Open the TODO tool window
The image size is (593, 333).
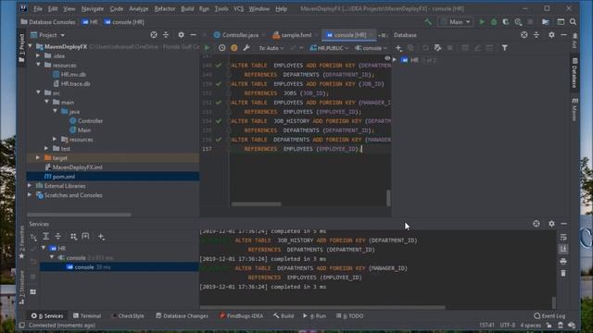[x=350, y=315]
